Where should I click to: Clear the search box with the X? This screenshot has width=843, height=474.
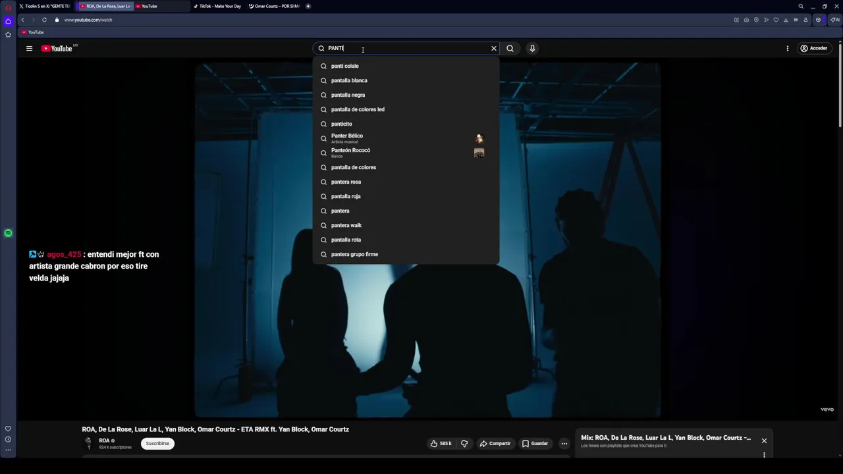tap(493, 48)
